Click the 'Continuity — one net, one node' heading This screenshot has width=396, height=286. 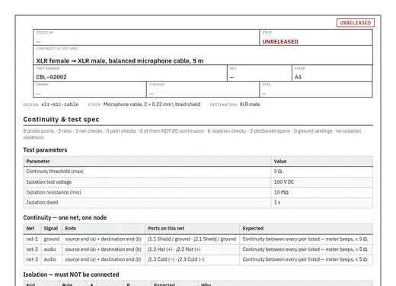tap(65, 217)
